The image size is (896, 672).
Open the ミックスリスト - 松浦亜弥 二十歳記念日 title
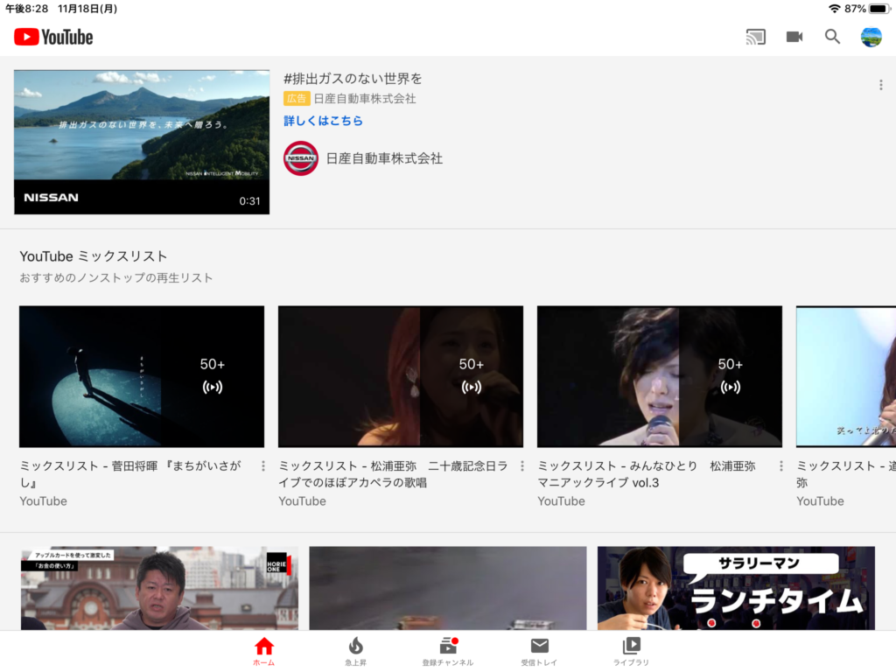[393, 474]
